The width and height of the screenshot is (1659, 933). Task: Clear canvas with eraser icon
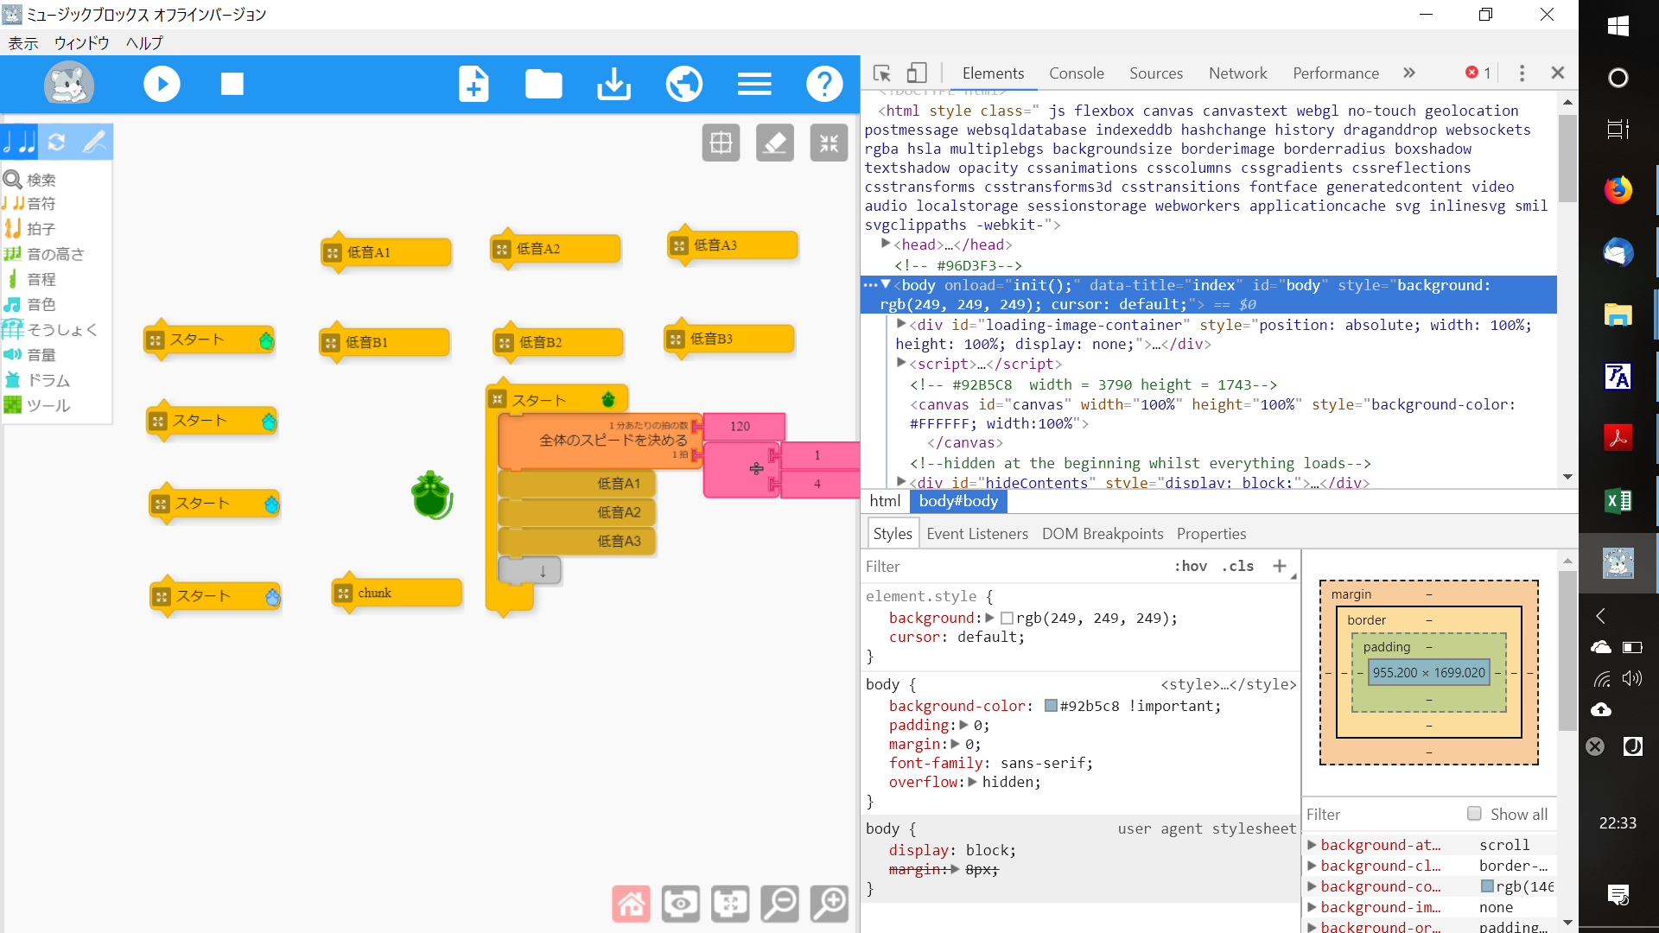point(775,143)
